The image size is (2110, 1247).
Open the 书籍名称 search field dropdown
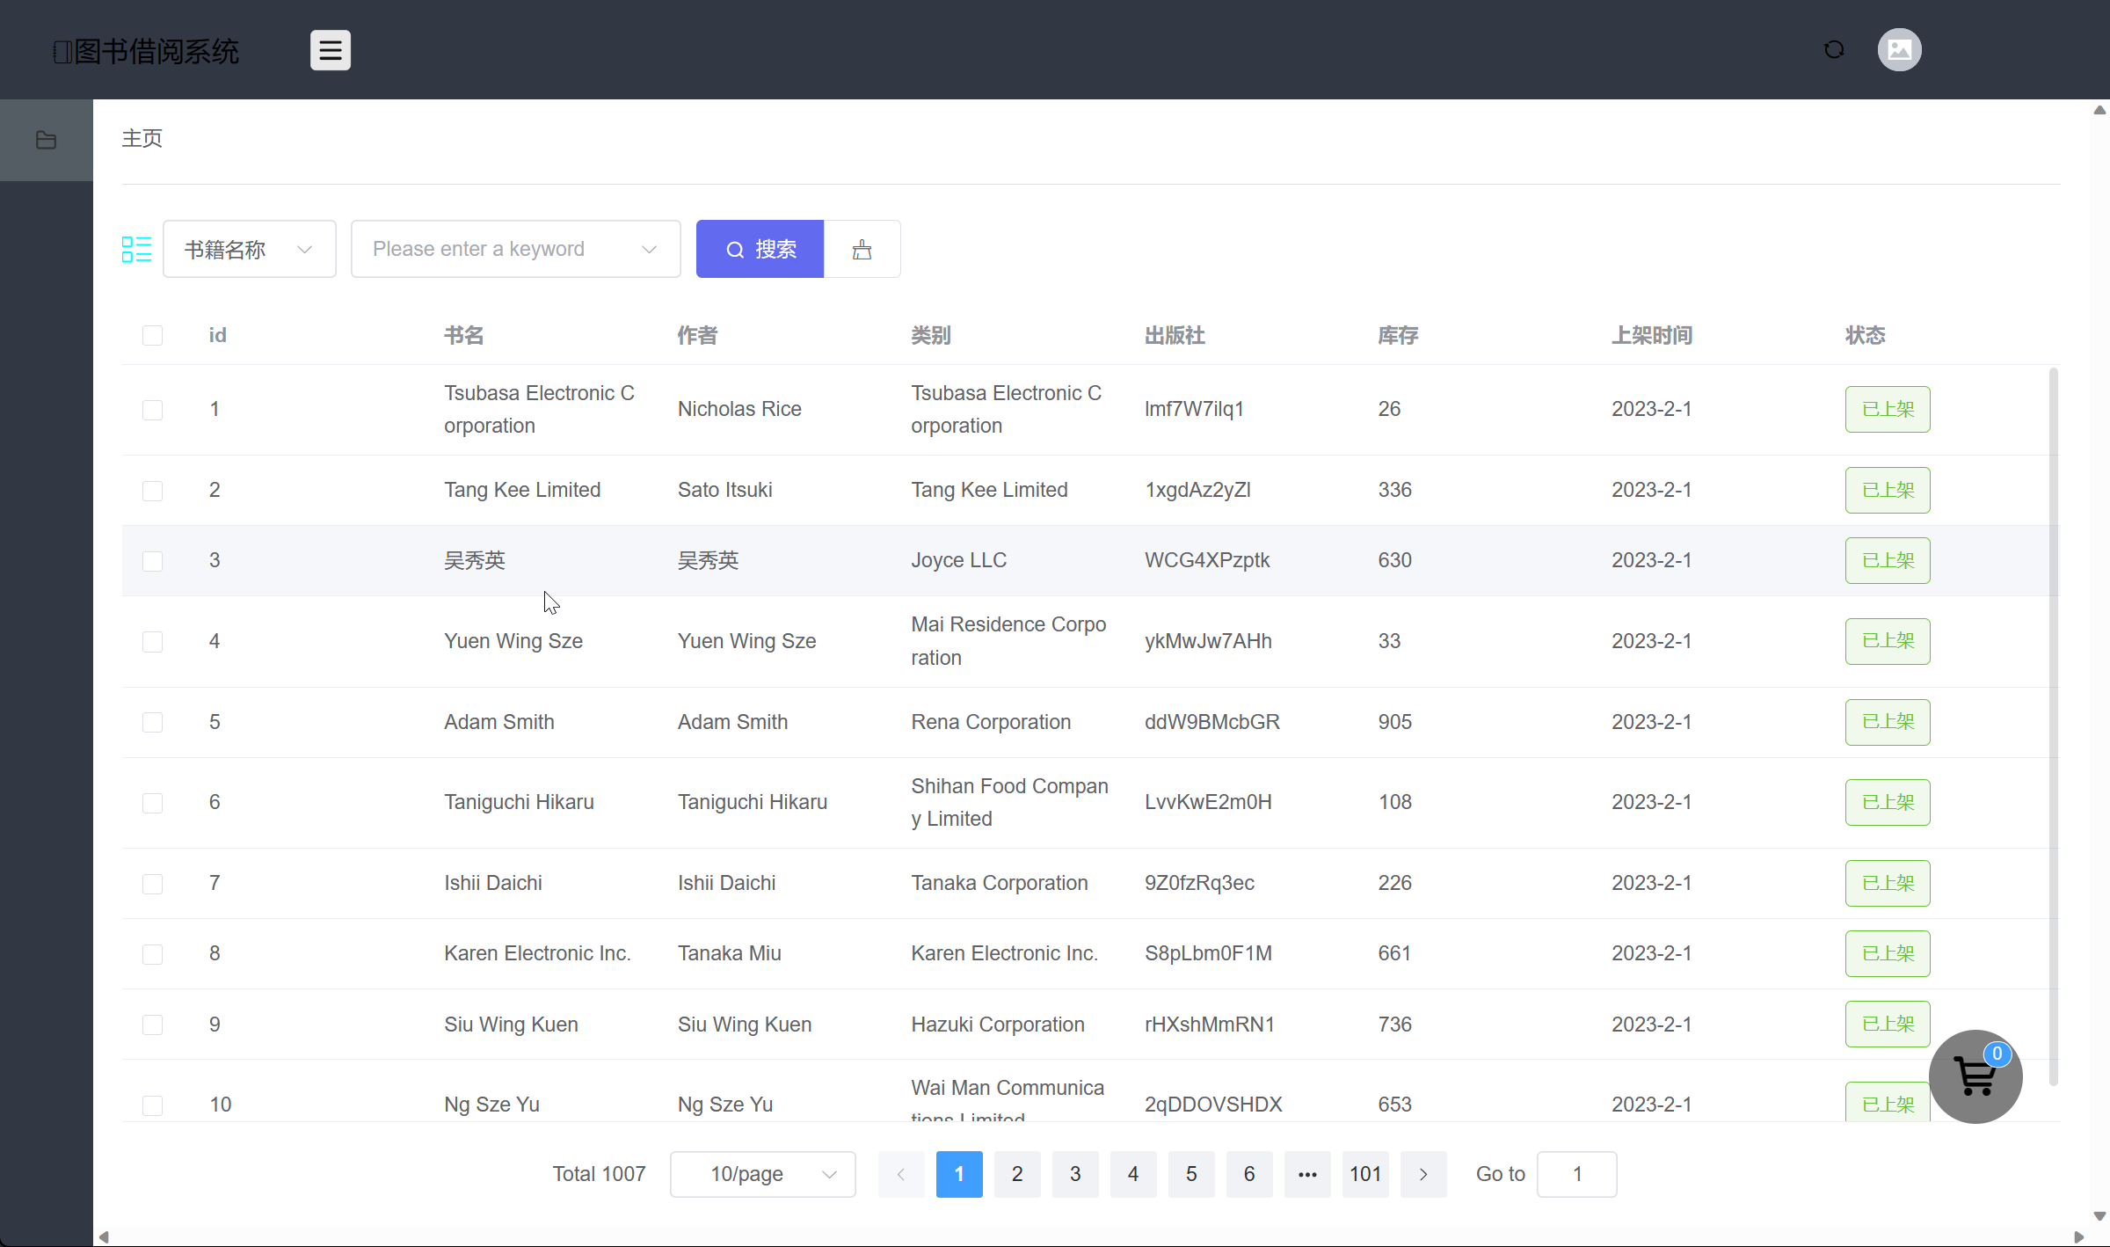click(250, 249)
